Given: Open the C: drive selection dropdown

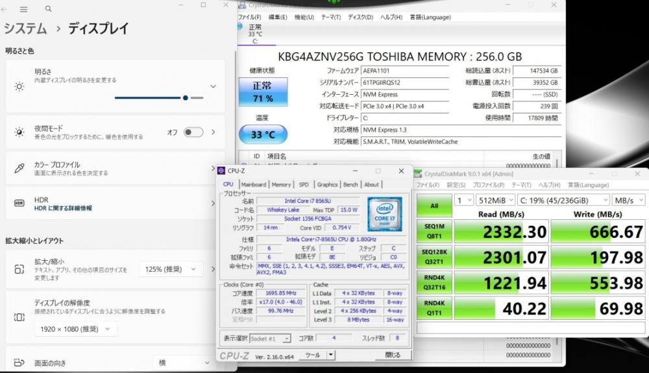Looking at the screenshot, I should click(563, 200).
